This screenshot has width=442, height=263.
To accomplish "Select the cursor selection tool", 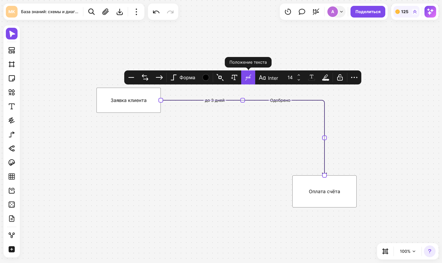I will point(12,34).
